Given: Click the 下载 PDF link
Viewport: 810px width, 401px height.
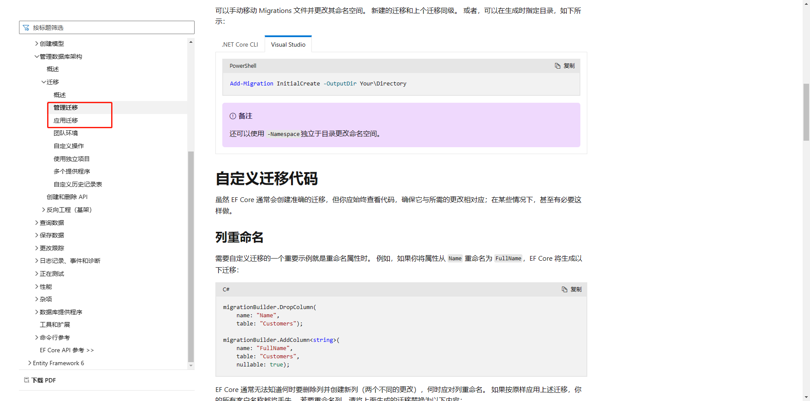Looking at the screenshot, I should coord(44,380).
